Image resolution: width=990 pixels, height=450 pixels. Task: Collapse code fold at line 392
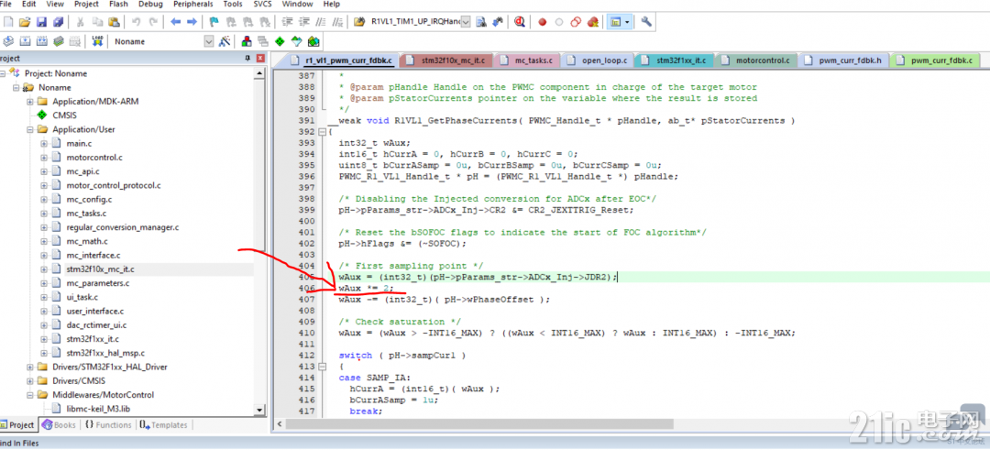323,132
